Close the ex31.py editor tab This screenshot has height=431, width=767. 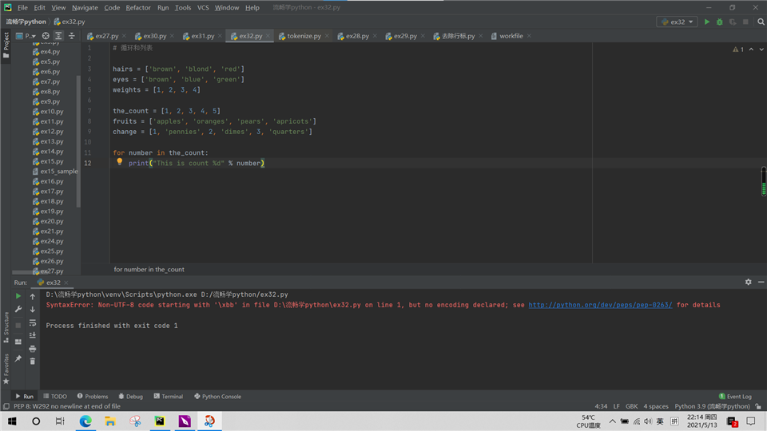(221, 36)
